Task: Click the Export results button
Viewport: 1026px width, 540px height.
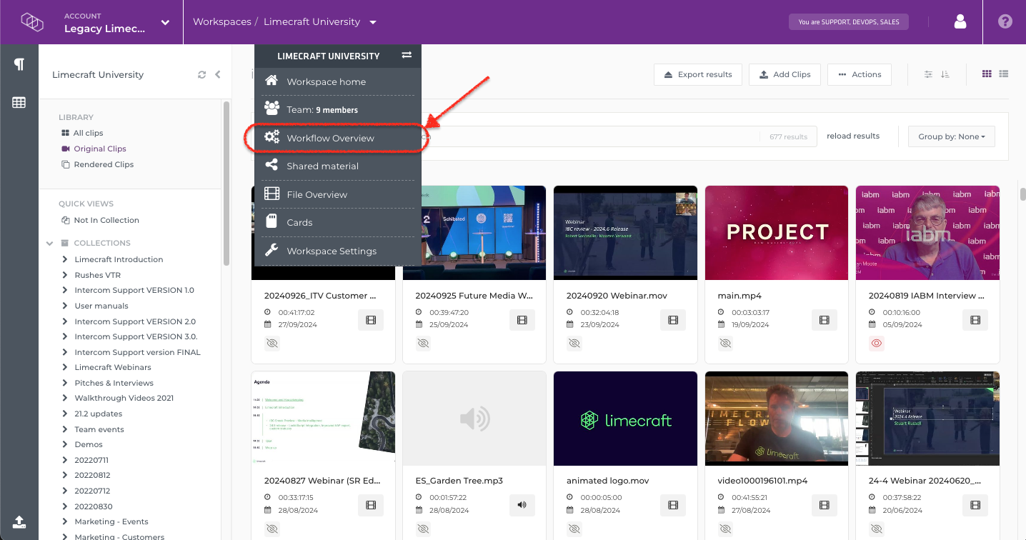Action: (x=698, y=74)
